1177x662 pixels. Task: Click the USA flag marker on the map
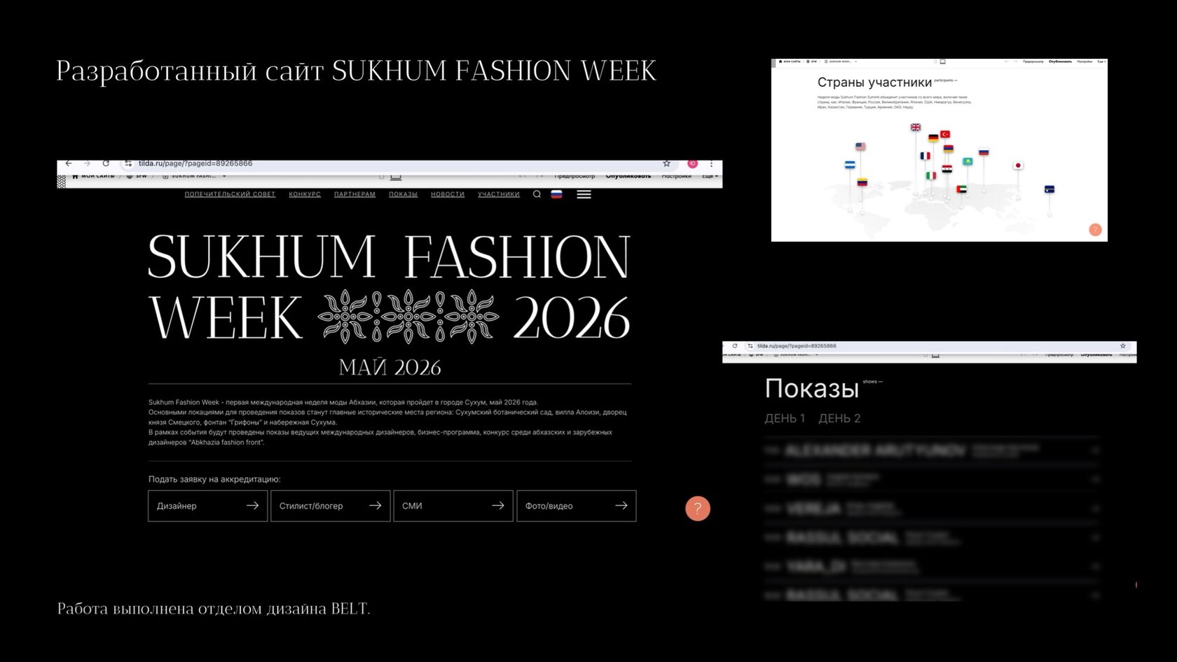coord(861,146)
